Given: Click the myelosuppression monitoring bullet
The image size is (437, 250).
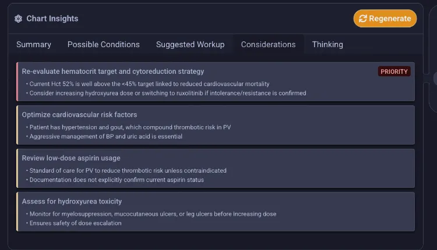Looking at the screenshot, I should click(x=151, y=214).
